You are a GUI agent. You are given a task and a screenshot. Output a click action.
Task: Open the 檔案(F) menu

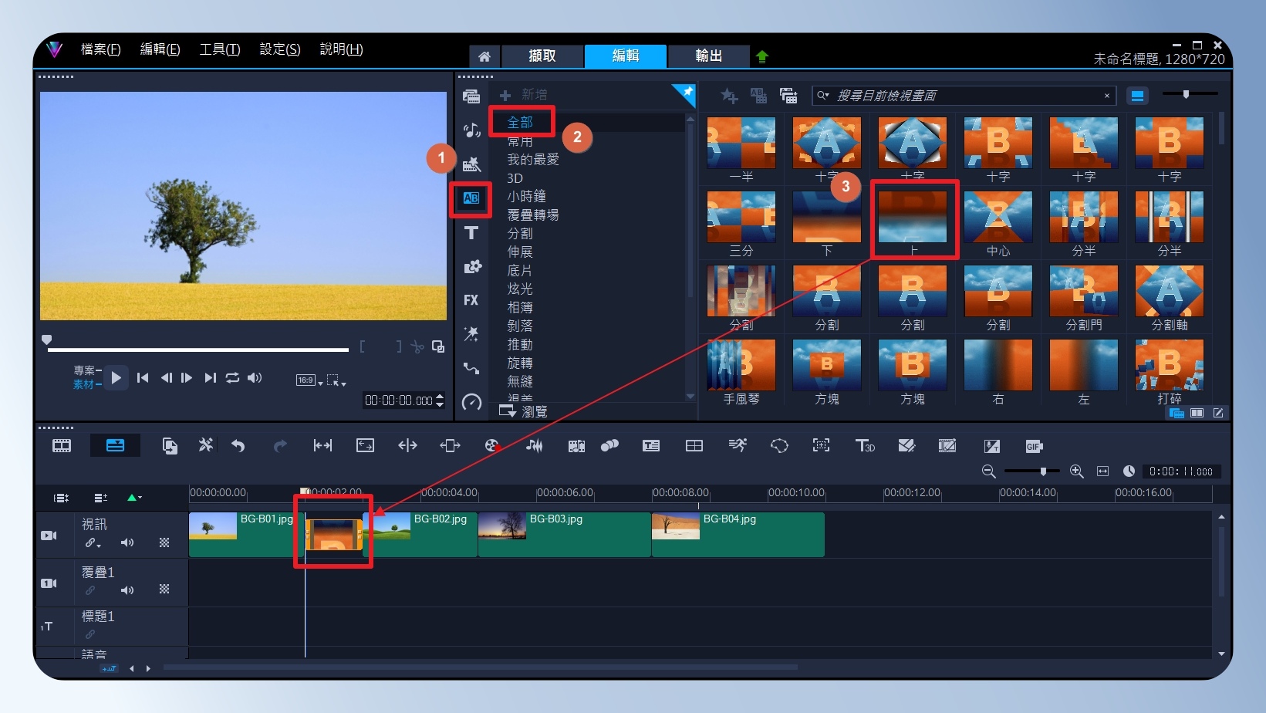click(x=100, y=49)
